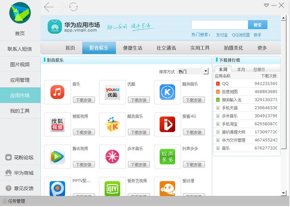This screenshot has height=207, width=290.
Task: Open 应用管理 in left sidebar
Action: (x=20, y=80)
